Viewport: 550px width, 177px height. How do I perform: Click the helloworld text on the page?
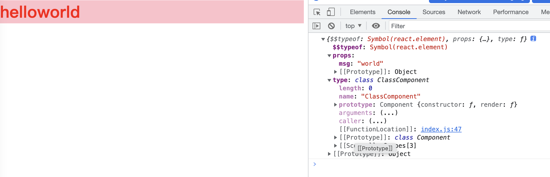click(x=40, y=12)
